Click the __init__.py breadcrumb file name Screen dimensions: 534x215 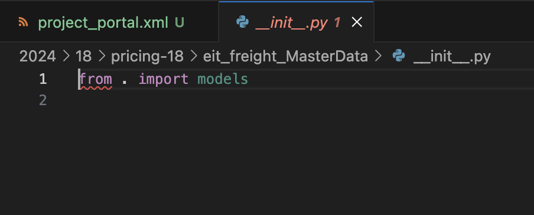(x=452, y=57)
